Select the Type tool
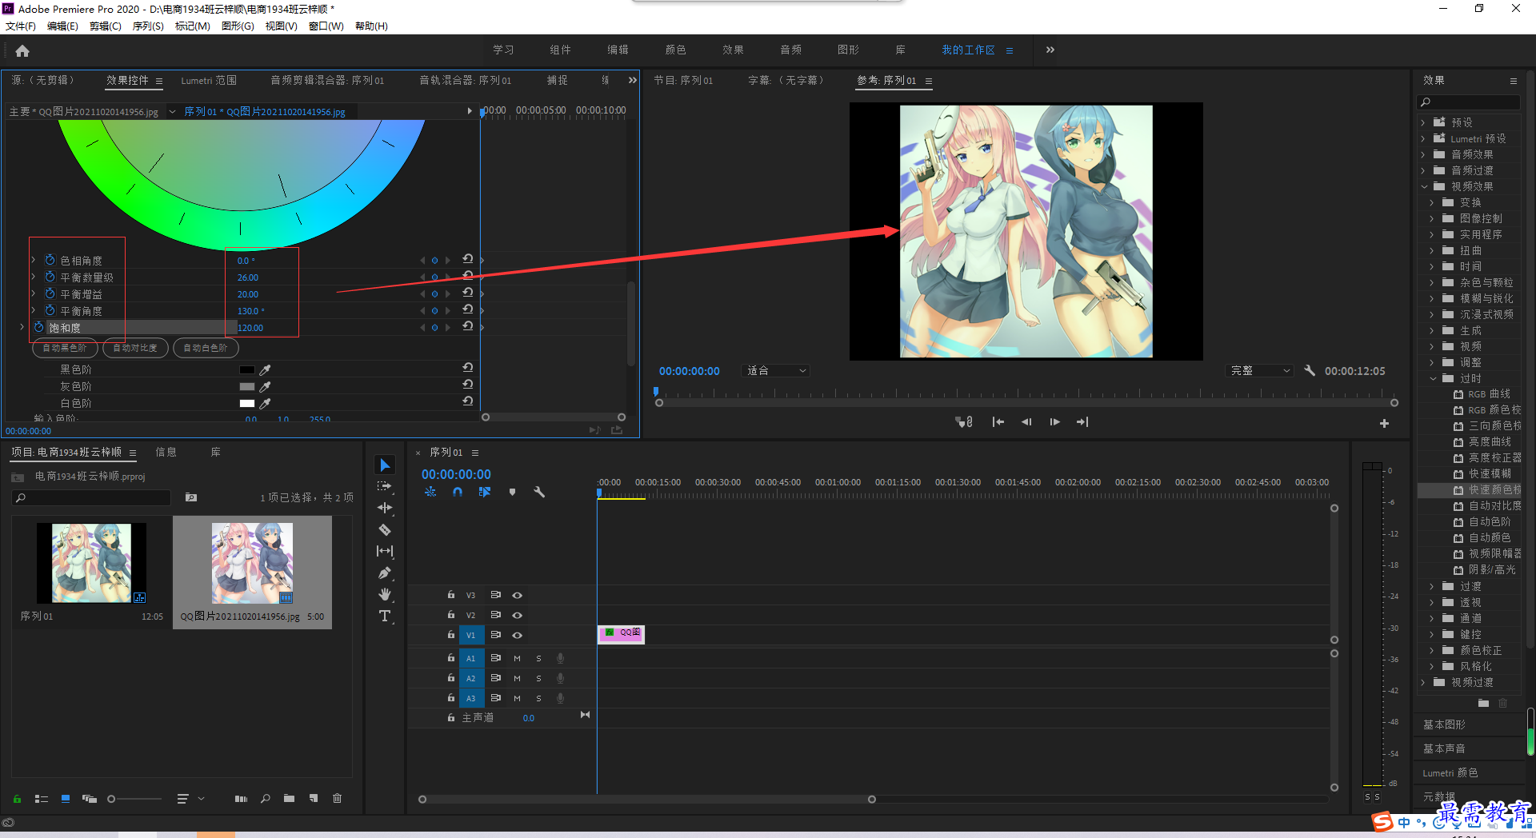Image resolution: width=1536 pixels, height=838 pixels. pos(385,616)
